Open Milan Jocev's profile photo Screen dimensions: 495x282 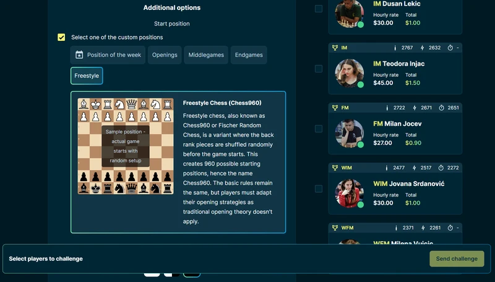[x=350, y=133]
